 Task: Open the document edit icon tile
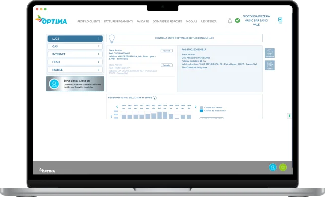(270, 65)
